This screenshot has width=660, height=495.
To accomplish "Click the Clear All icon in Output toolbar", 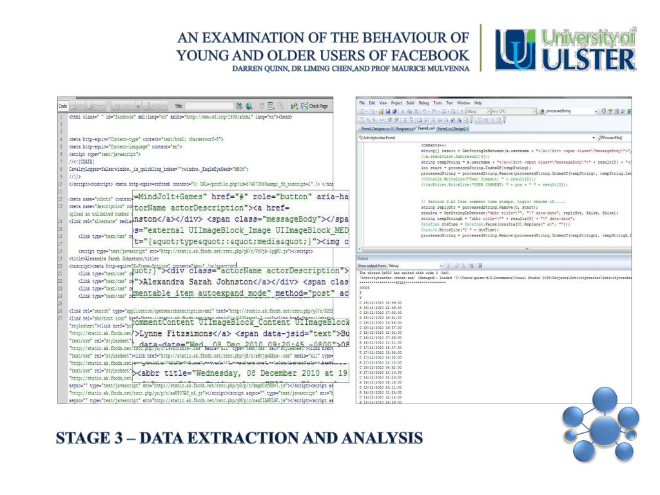I will click(x=471, y=266).
